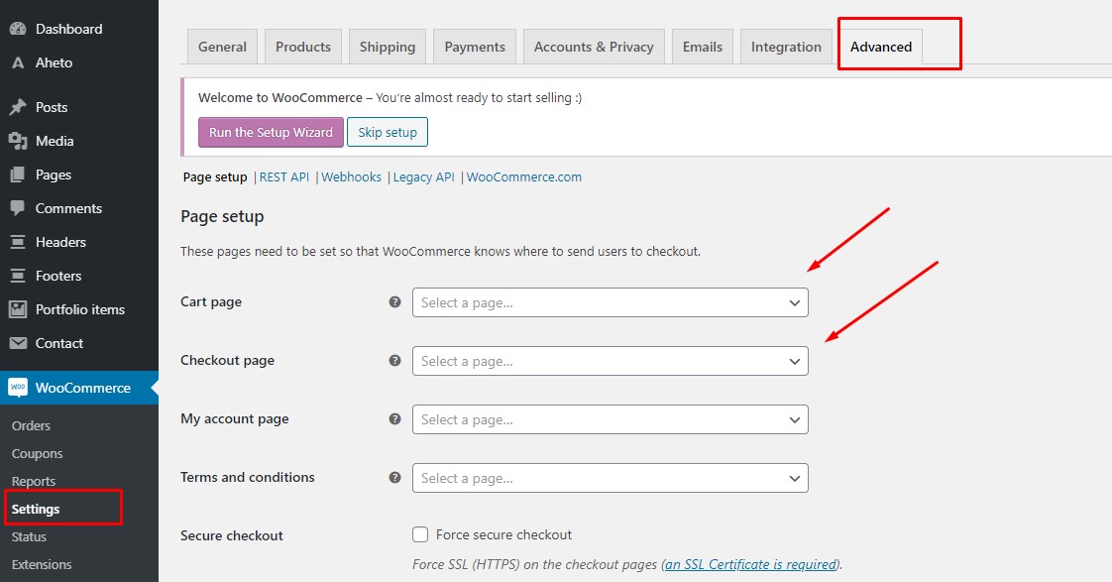
Task: Open the Cart page dropdown
Action: coord(610,302)
